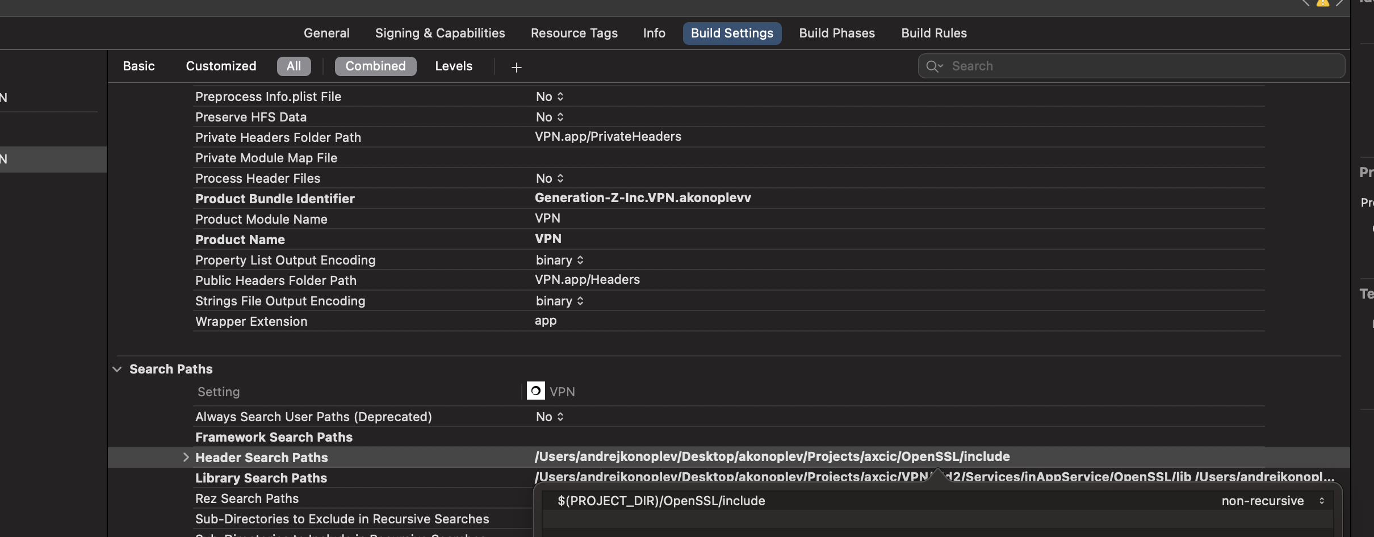Click the yellow warning issue icon

pyautogui.click(x=1323, y=3)
